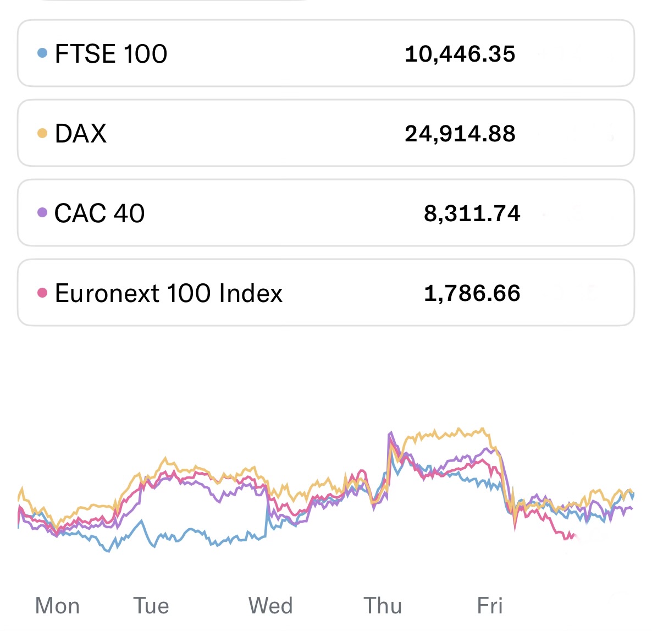Click the DAX value 24,914.88
Image resolution: width=652 pixels, height=631 pixels.
point(460,134)
